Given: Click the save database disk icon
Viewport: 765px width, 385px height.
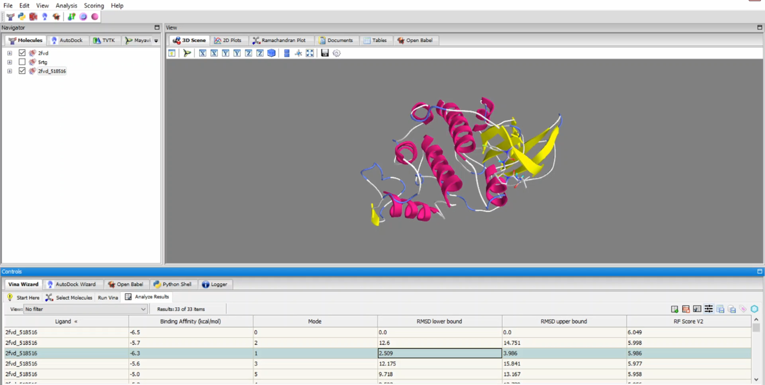Looking at the screenshot, I should tap(732, 309).
